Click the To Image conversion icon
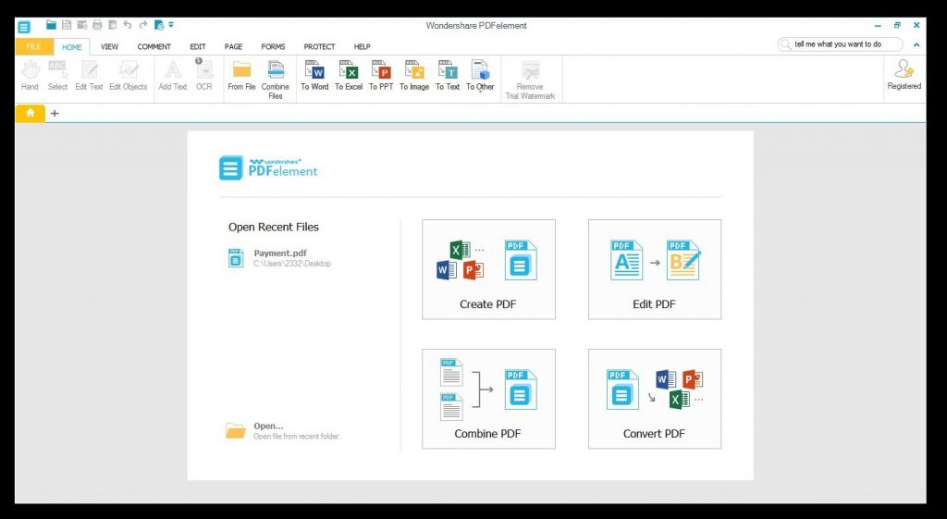The height and width of the screenshot is (519, 947). pos(414,76)
